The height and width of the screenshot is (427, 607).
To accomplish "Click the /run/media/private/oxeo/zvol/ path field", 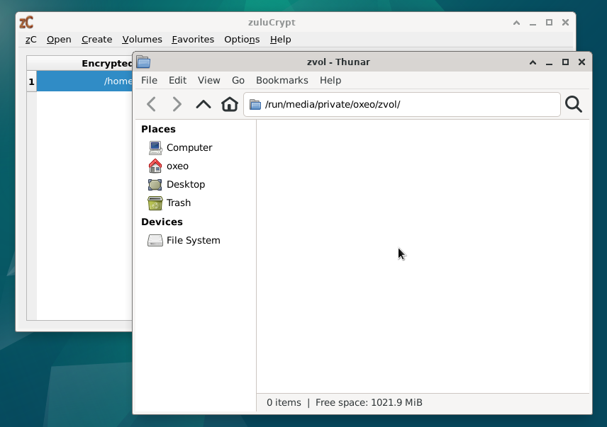I will [402, 104].
